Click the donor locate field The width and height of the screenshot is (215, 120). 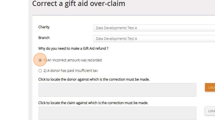117,90
